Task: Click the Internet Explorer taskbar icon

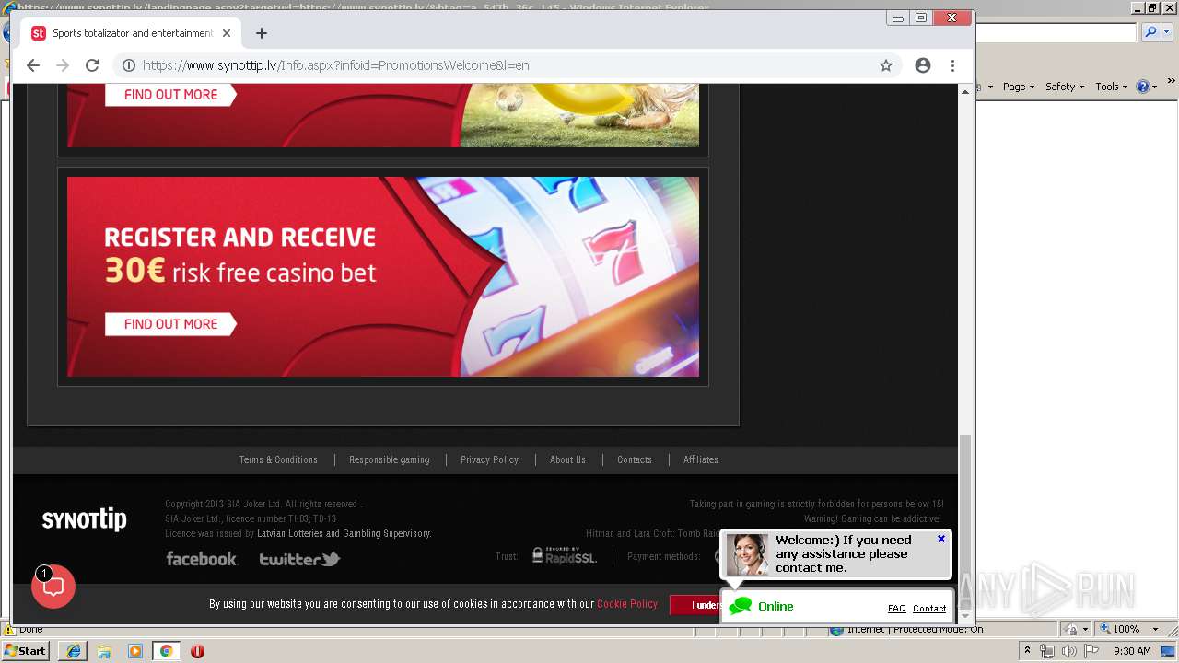Action: click(73, 651)
